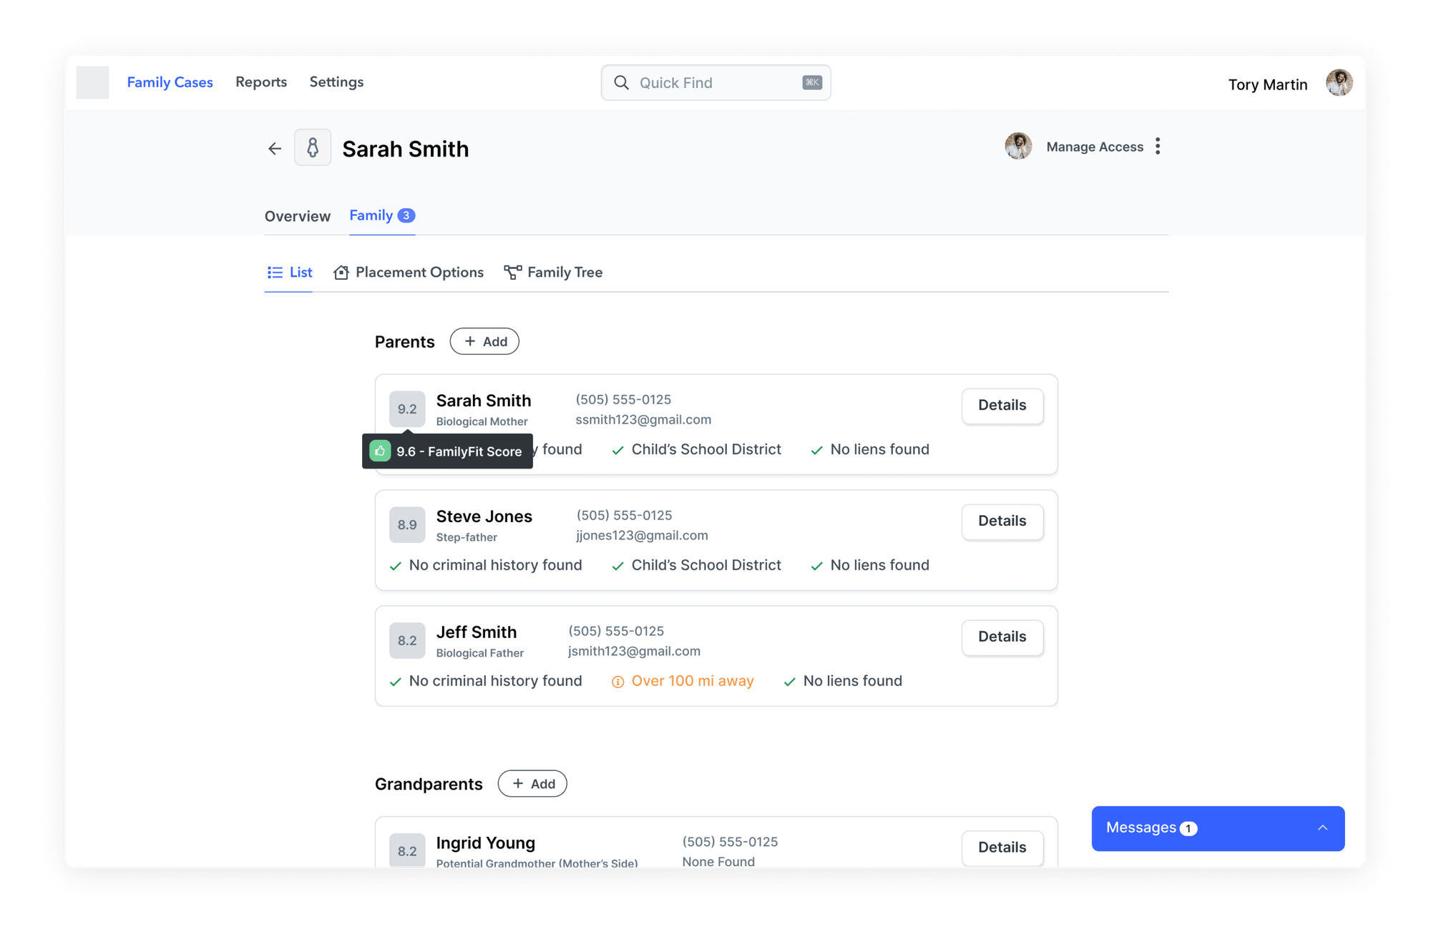This screenshot has height=927, width=1431.
Task: Click Steve Jones' No criminal history found
Action: click(495, 565)
